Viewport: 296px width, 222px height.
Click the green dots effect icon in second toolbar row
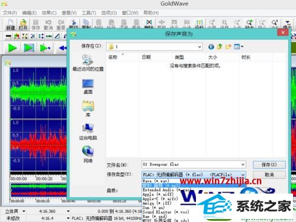[41, 36]
